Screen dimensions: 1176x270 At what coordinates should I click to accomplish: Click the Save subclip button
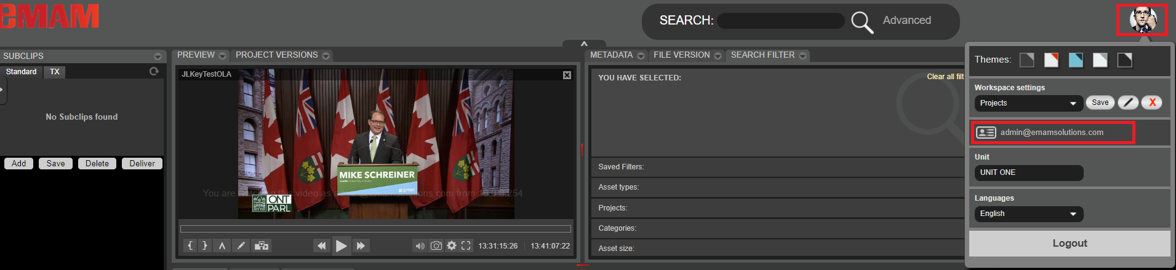tap(55, 163)
